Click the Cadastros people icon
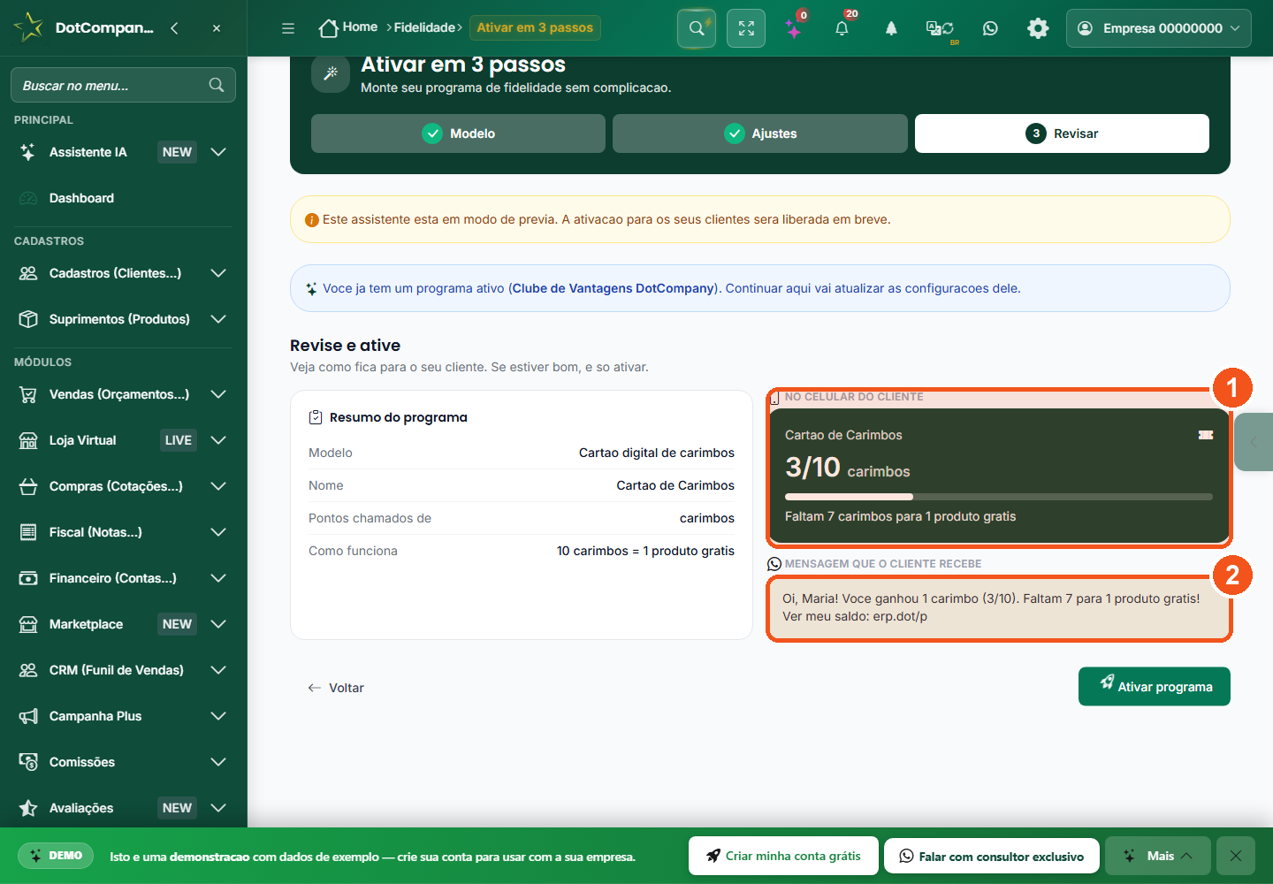This screenshot has width=1273, height=884. click(x=28, y=273)
